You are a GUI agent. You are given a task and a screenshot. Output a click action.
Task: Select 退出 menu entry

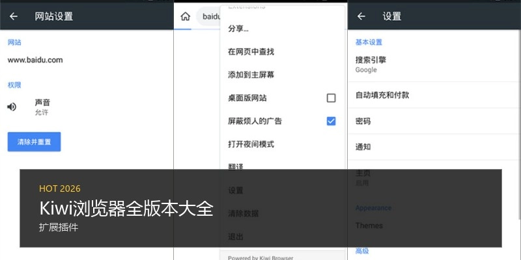pos(282,237)
